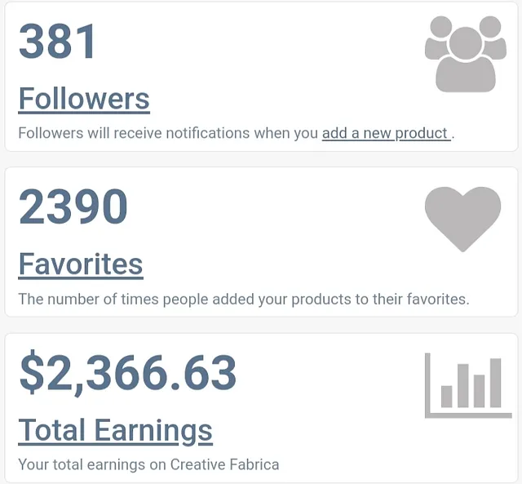Click the back-right person in followers icon

pos(493,38)
